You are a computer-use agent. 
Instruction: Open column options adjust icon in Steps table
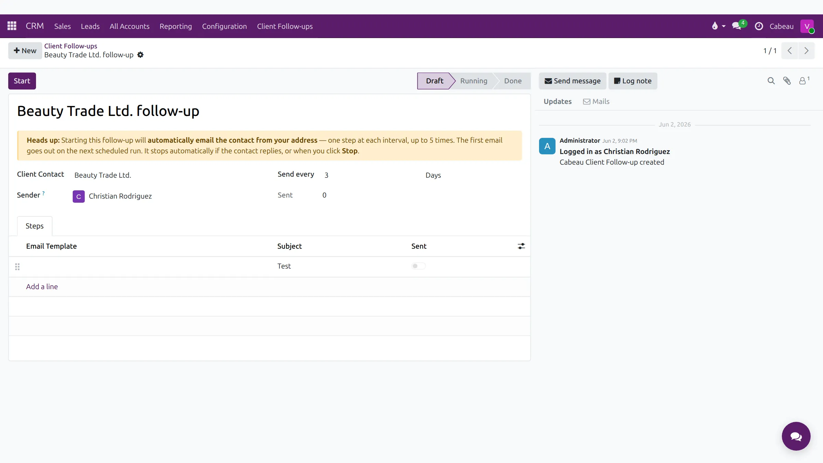tap(521, 246)
